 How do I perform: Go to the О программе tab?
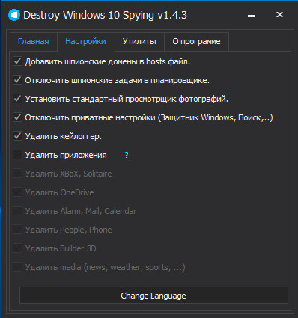click(196, 41)
